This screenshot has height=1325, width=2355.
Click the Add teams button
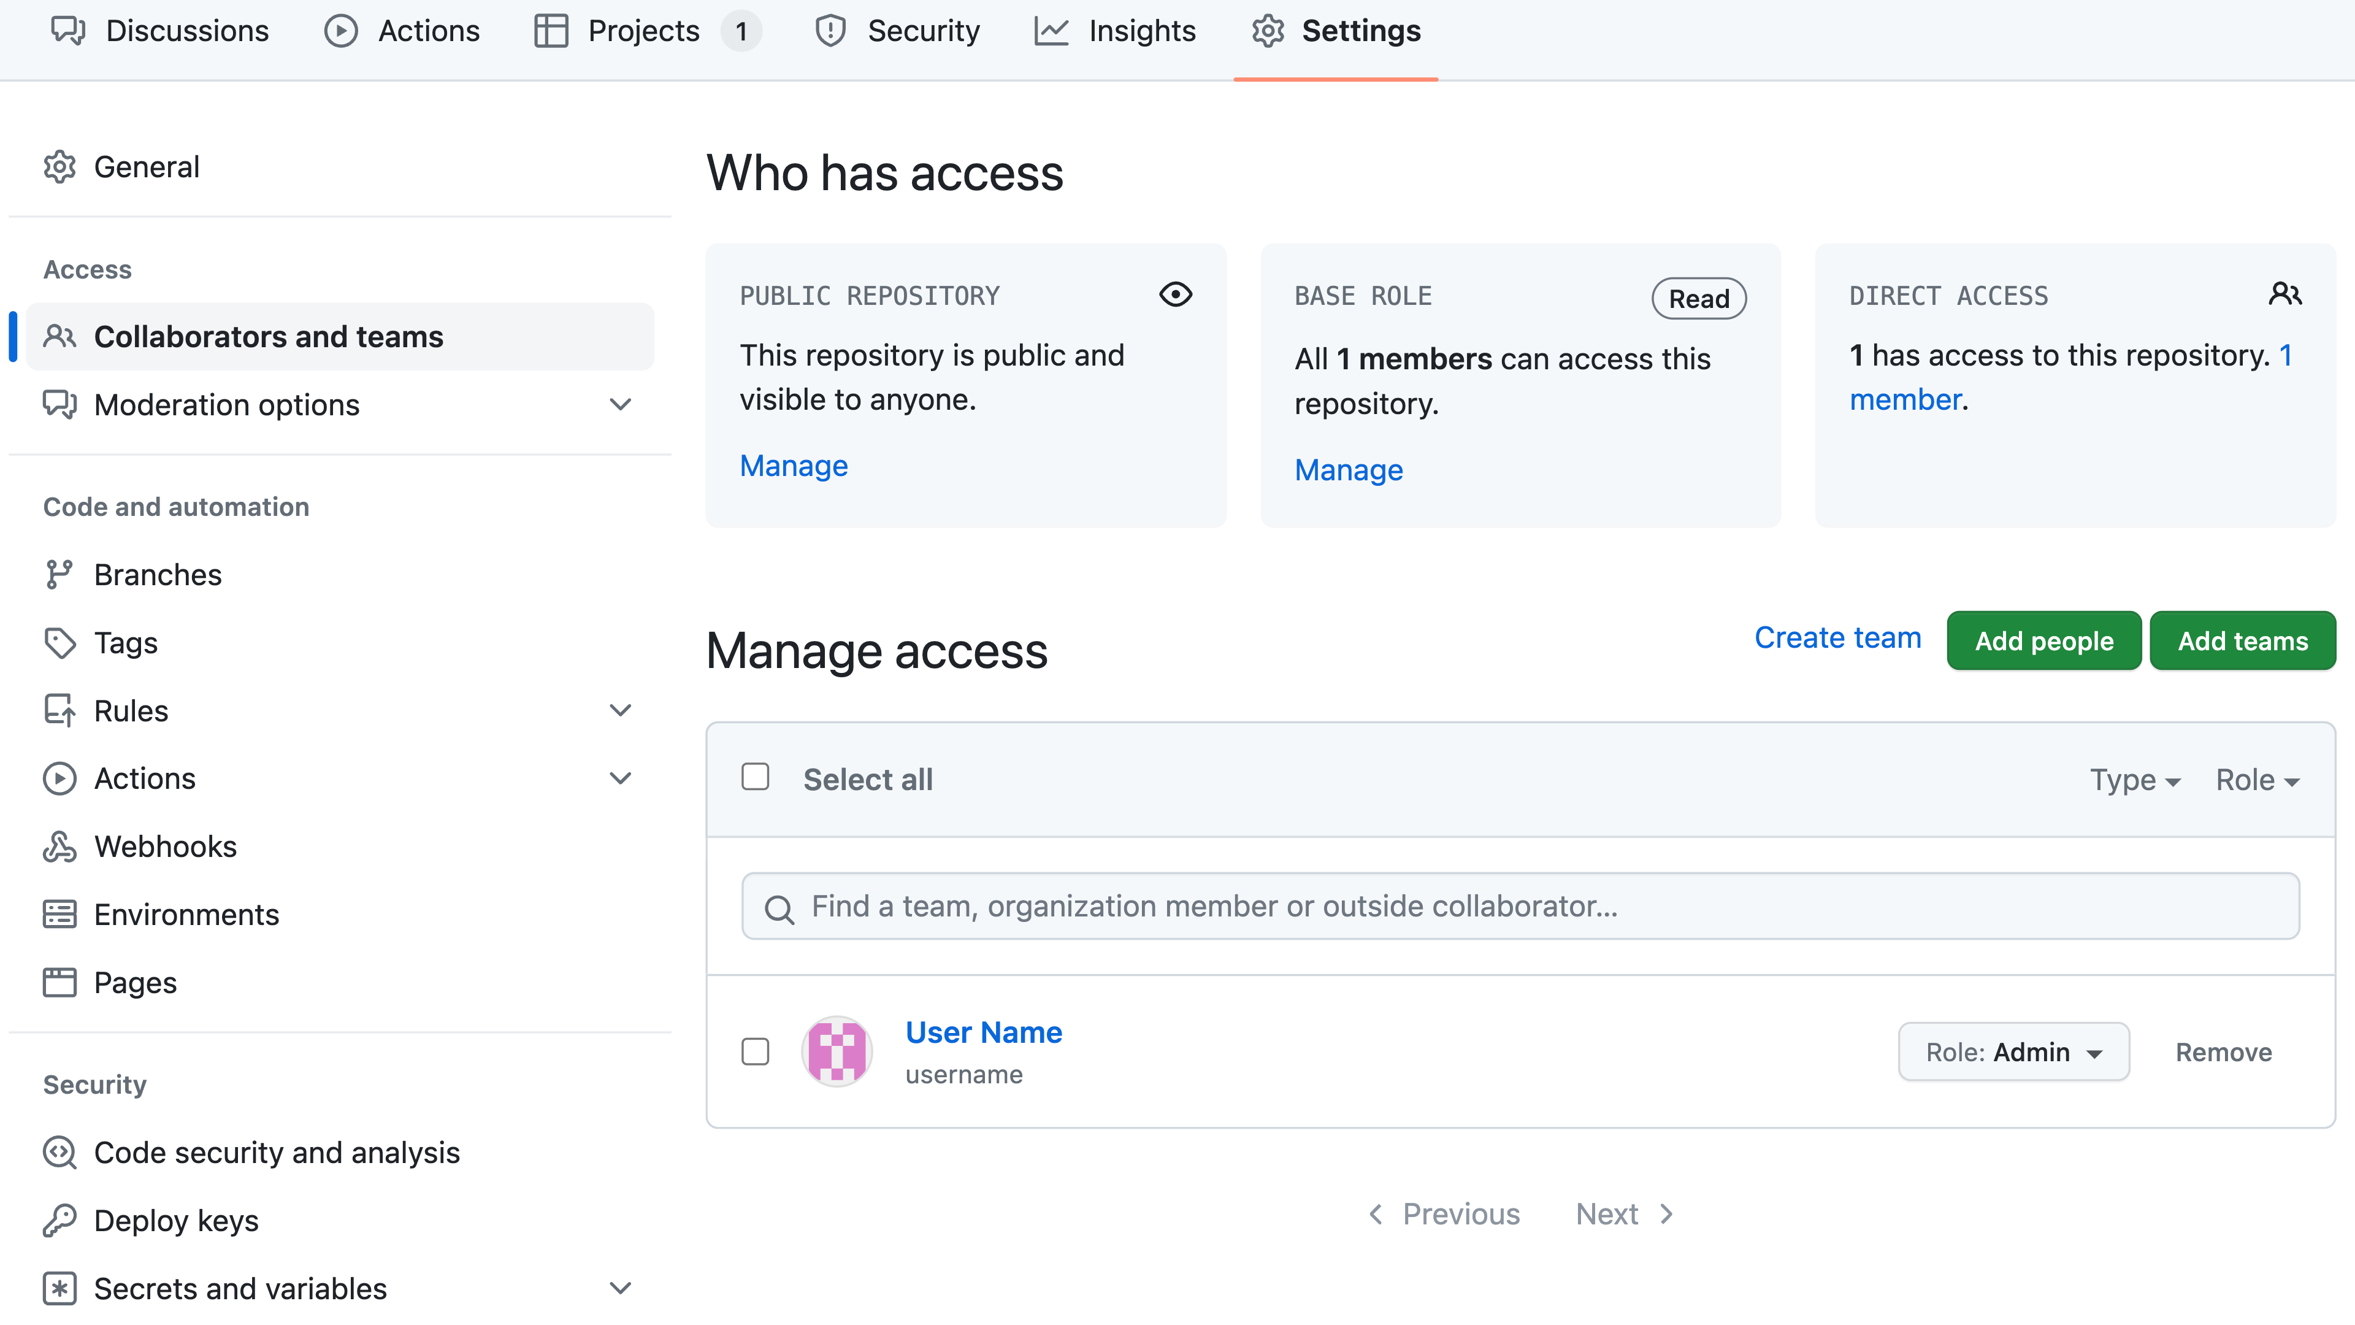click(x=2243, y=640)
